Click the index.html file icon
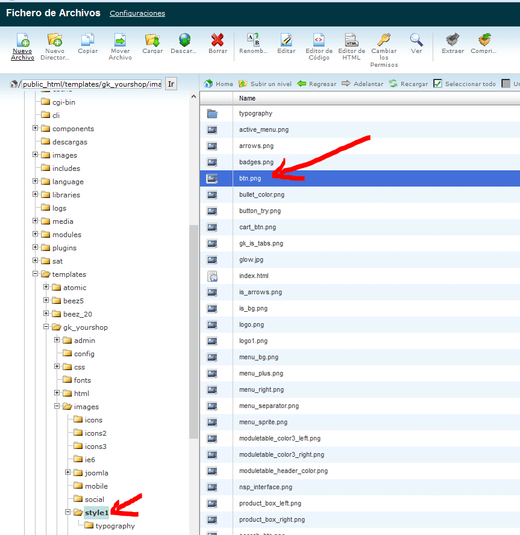This screenshot has height=535, width=520. point(212,276)
